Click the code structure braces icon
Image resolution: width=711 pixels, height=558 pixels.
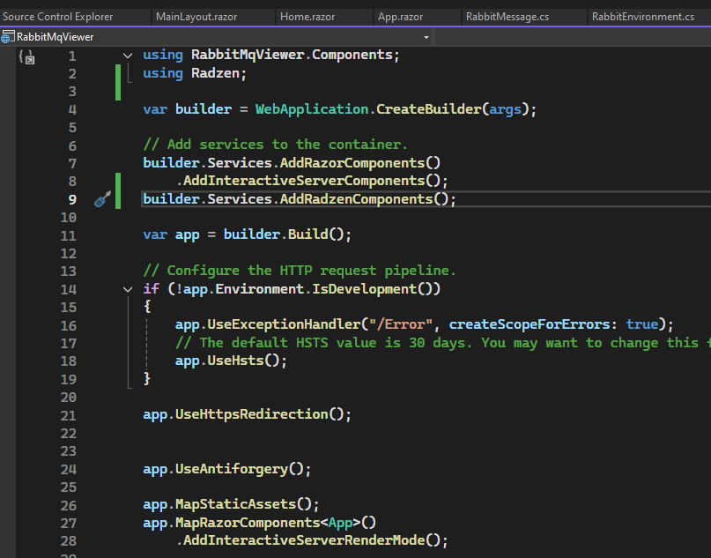[x=26, y=56]
